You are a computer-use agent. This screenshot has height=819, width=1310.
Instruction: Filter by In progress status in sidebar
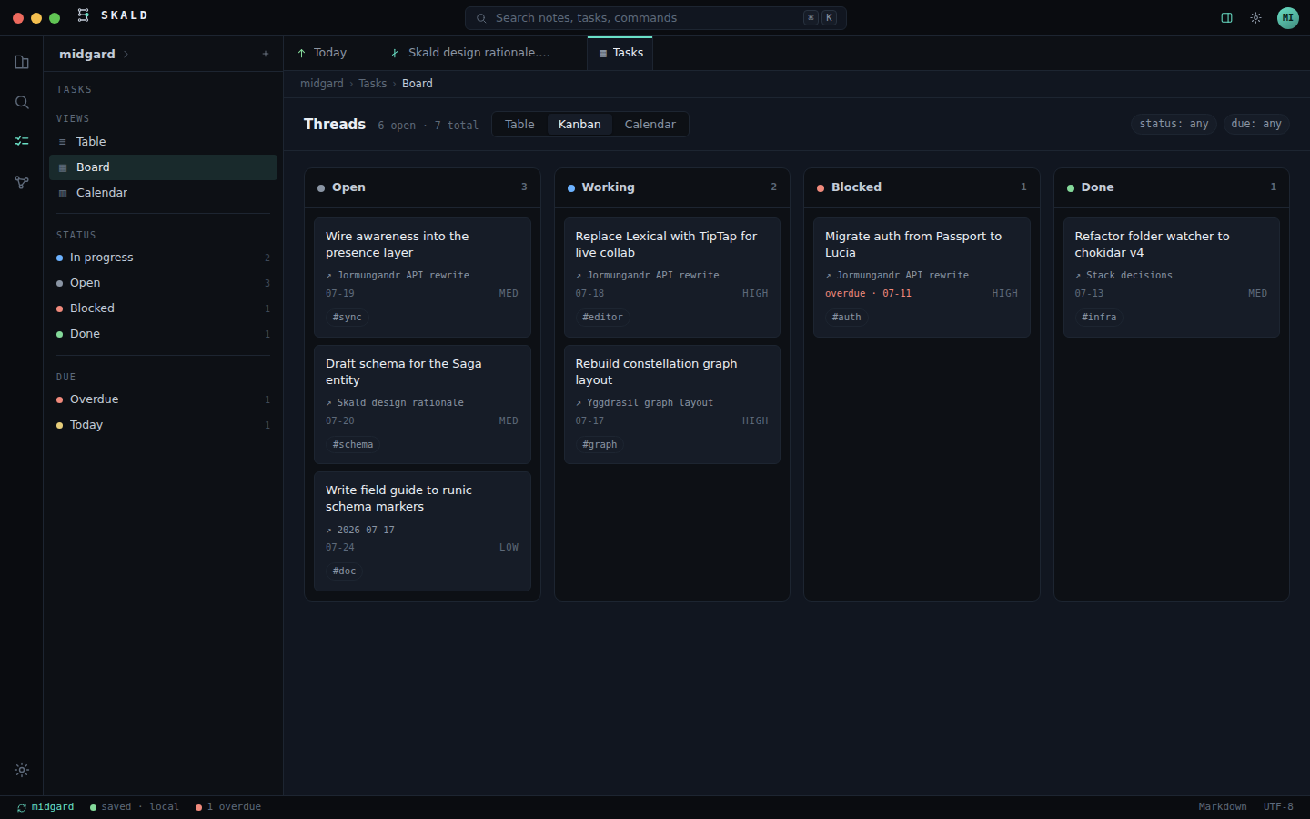point(163,258)
